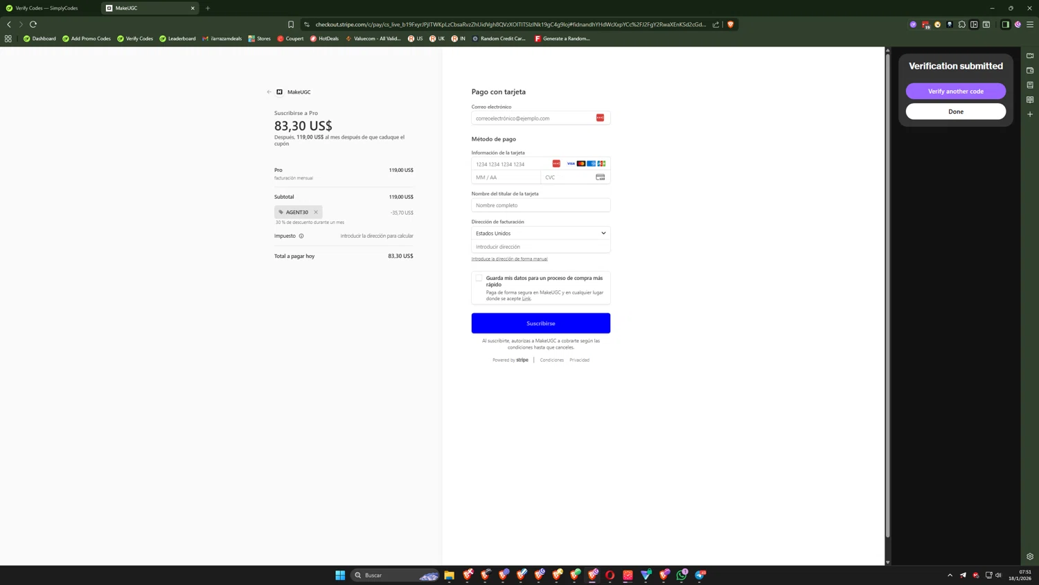Open the Estados Unidos country dropdown

[x=541, y=234]
